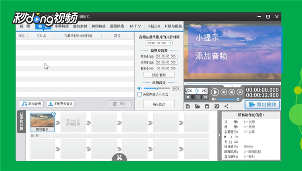This screenshot has width=302, height=171.
Task: Step forward one frame in preview
Action: point(240,92)
